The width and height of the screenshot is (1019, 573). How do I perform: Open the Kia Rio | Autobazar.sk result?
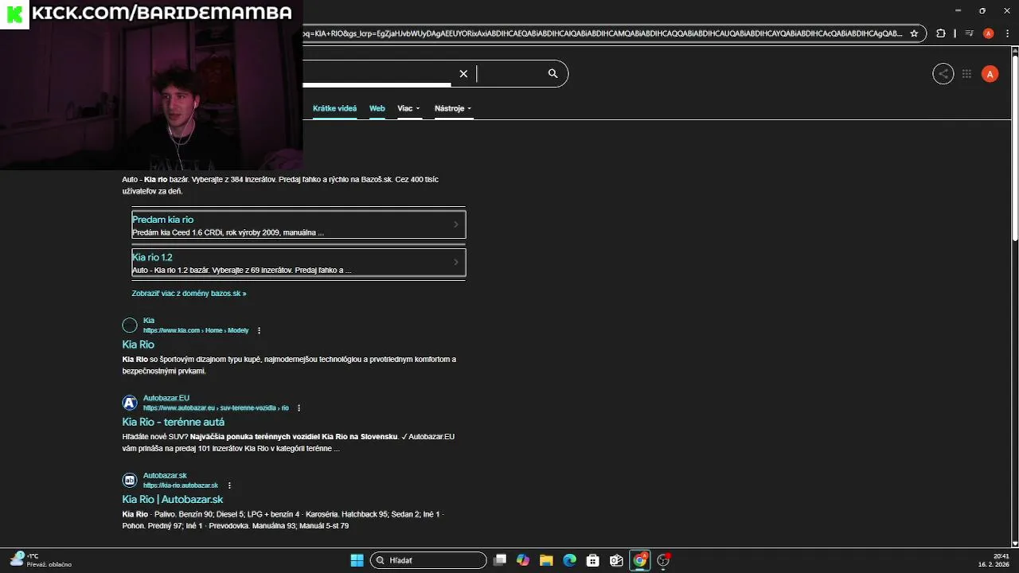click(173, 499)
